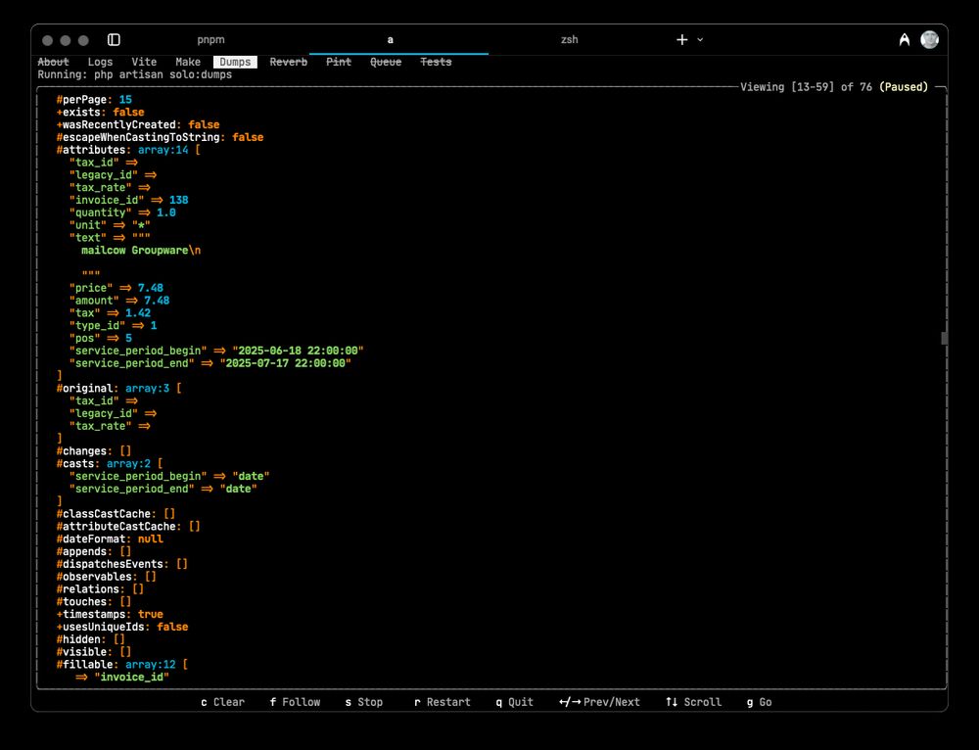979x750 pixels.
Task: Click the stylized A icon in title bar
Action: (x=904, y=40)
